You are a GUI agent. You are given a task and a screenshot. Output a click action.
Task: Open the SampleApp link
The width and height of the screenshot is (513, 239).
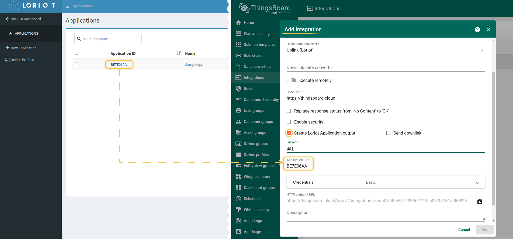point(194,64)
